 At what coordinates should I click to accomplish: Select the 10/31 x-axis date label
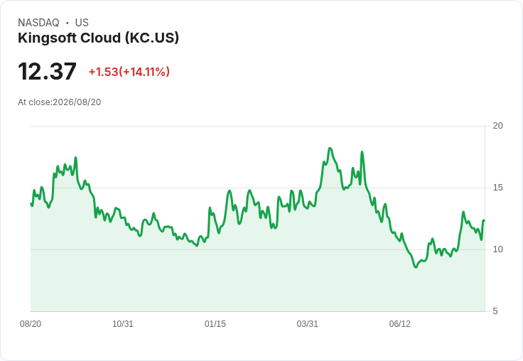pyautogui.click(x=123, y=323)
